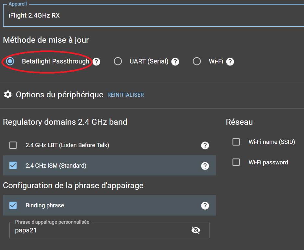Viewport: 304px width, 250px height.
Task: Select Wi-Fi update method
Action: pyautogui.click(x=197, y=61)
